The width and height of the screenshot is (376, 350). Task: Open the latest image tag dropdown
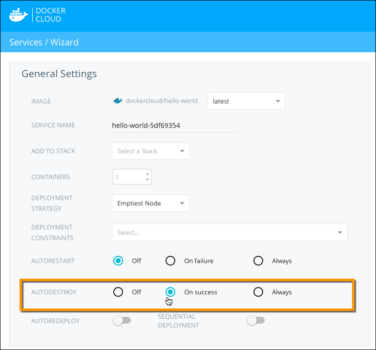point(247,101)
